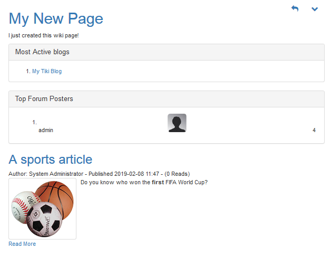
Task: Click the Read More link
Action: 22,244
